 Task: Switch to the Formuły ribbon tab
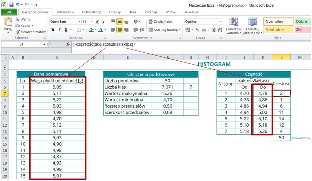(x=115, y=12)
